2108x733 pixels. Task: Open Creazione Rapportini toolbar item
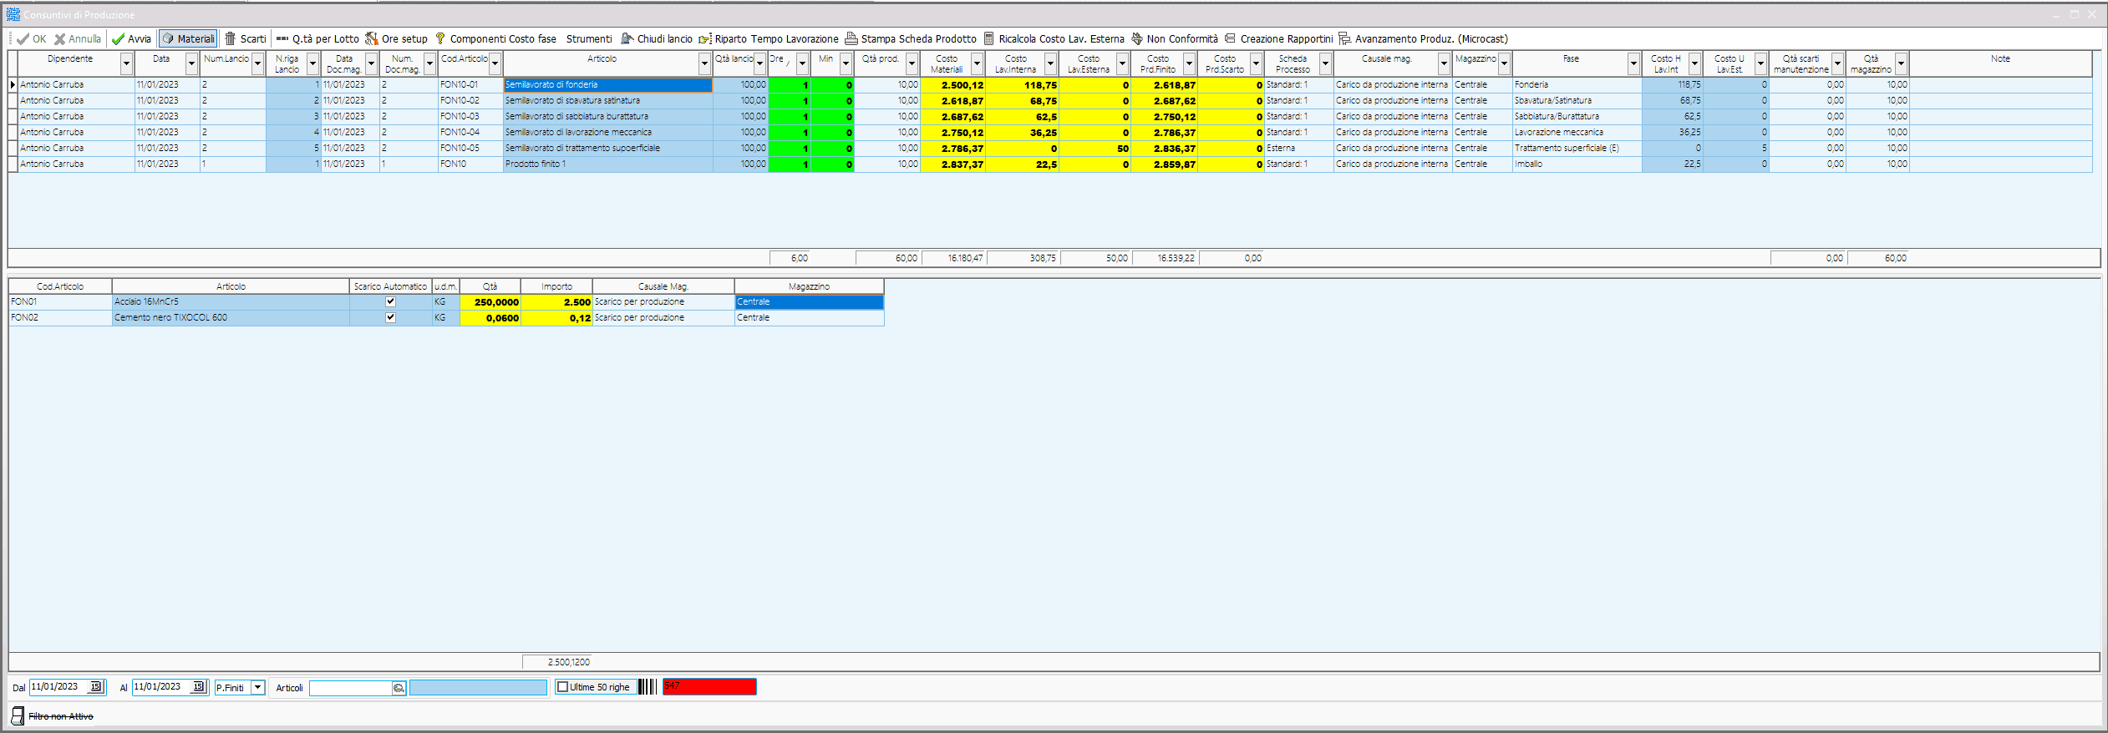(1278, 38)
